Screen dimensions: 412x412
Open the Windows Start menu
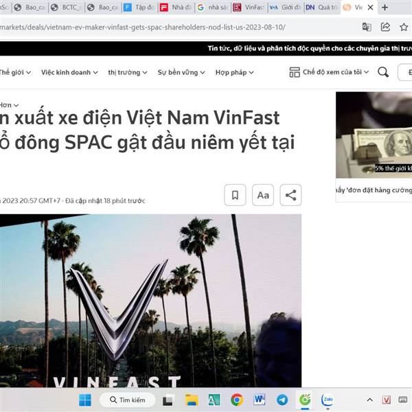coord(85,400)
